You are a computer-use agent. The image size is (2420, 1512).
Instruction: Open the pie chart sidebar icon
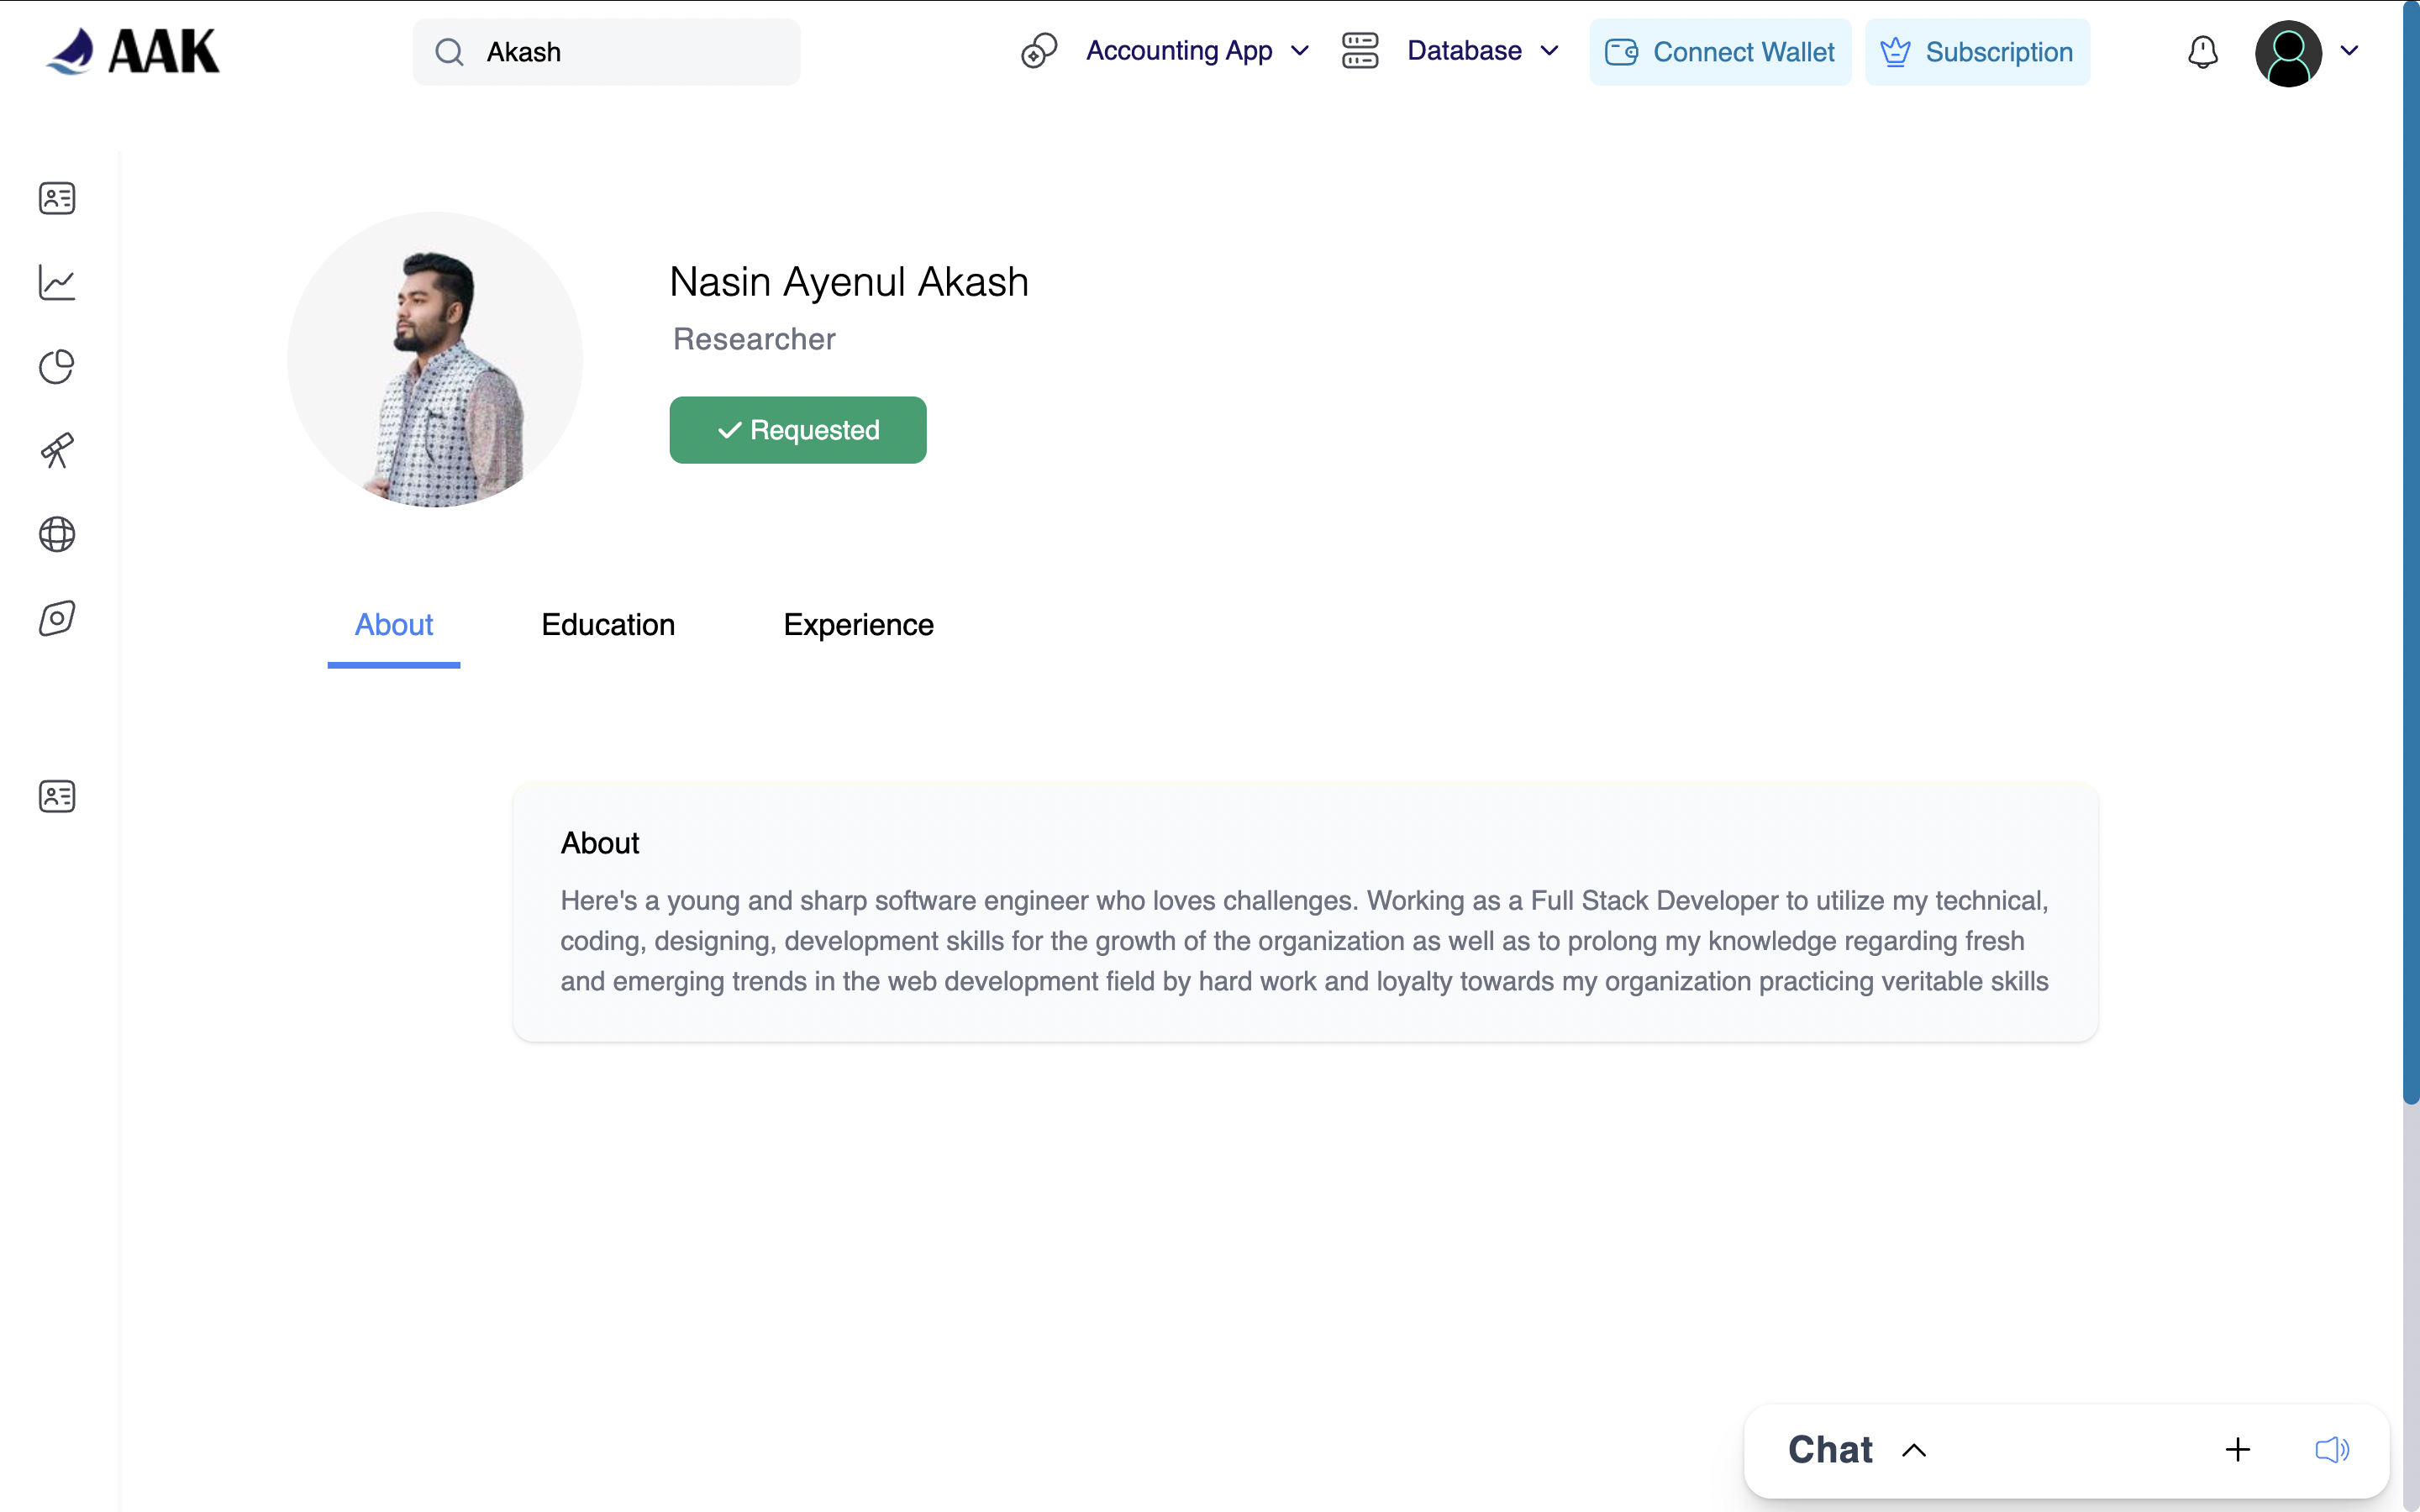(x=57, y=366)
